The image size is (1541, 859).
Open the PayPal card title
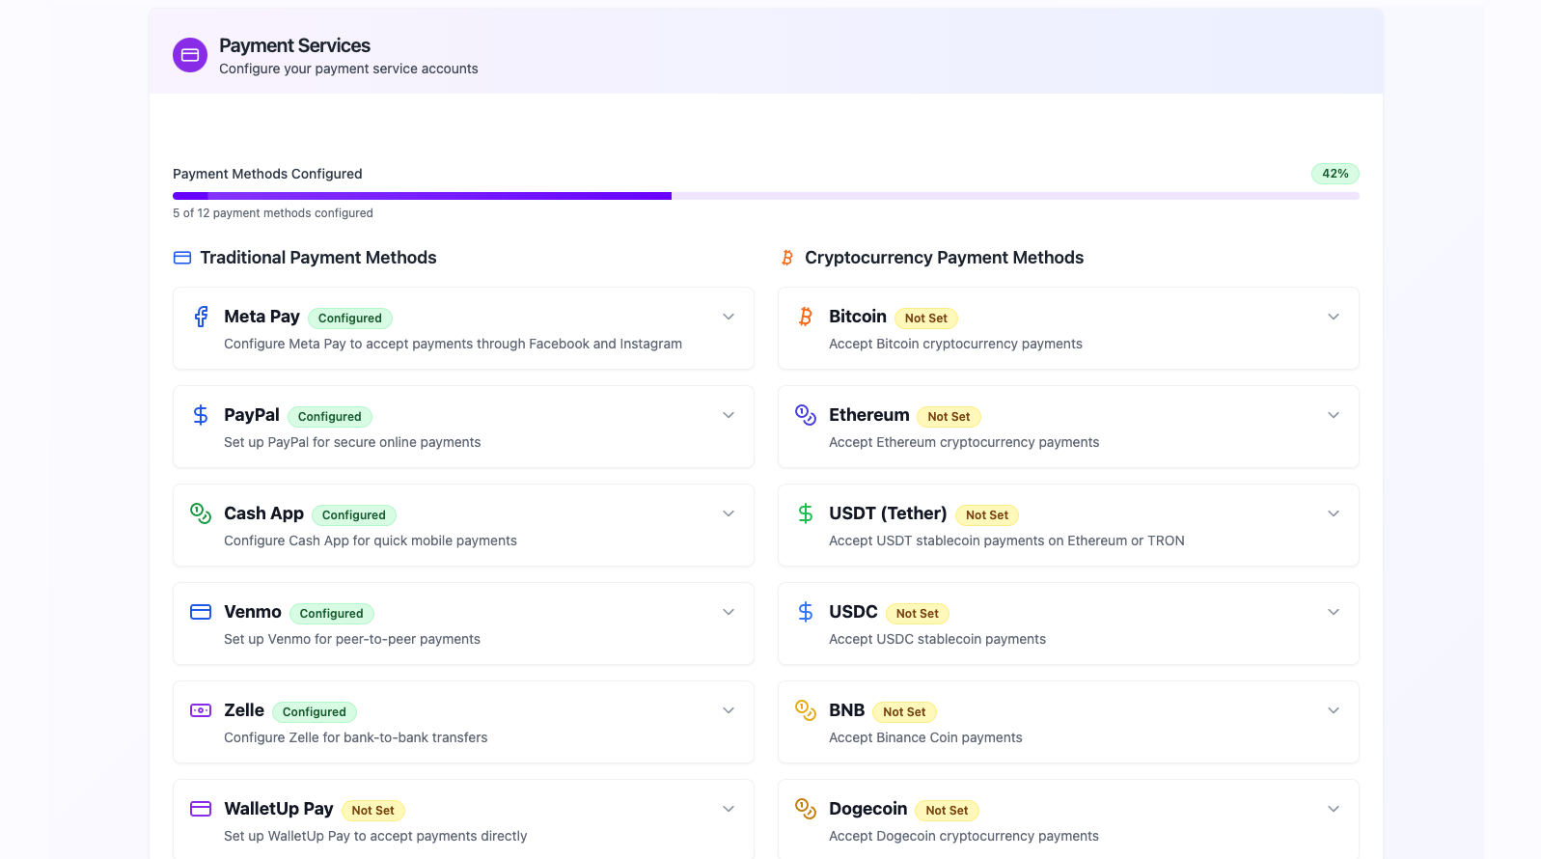coord(252,415)
